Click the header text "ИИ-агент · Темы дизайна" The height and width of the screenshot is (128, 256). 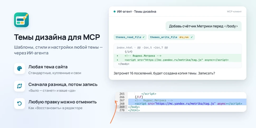137,12
